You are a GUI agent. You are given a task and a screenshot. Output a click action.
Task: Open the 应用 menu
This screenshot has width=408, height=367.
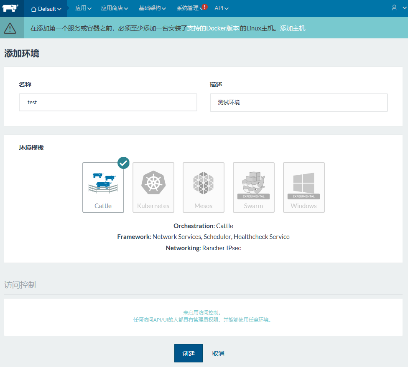(83, 8)
